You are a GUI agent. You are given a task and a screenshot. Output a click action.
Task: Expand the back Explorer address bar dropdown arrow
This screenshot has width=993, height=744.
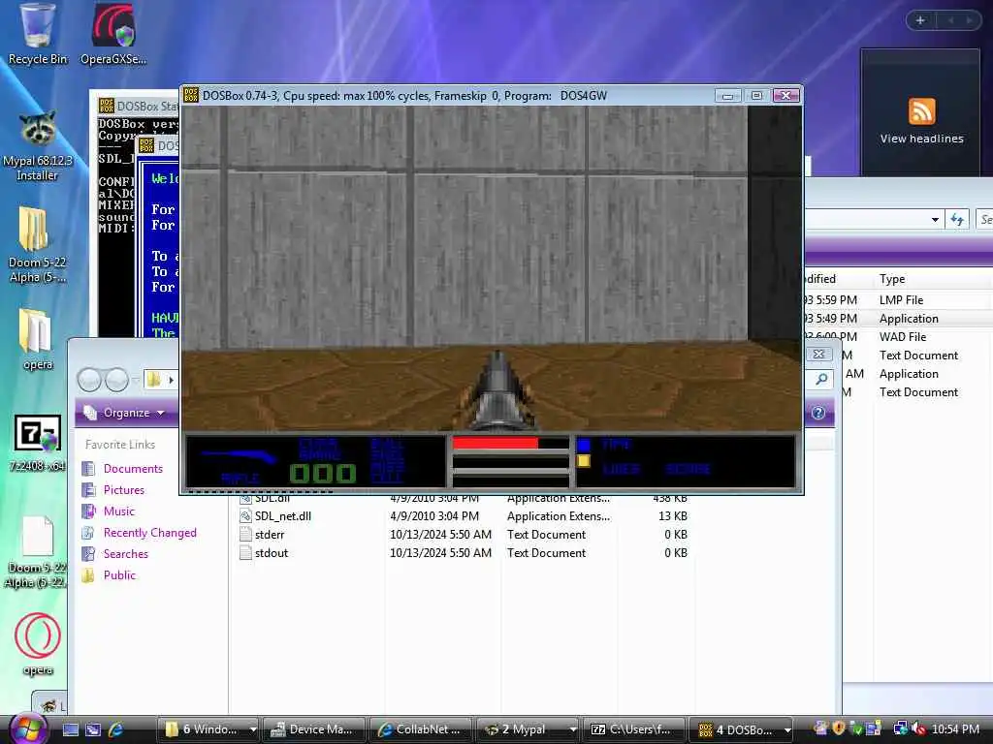tap(936, 220)
